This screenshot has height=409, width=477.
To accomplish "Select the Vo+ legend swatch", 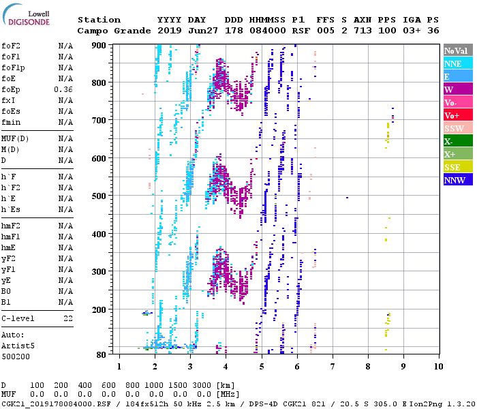I will [x=458, y=115].
